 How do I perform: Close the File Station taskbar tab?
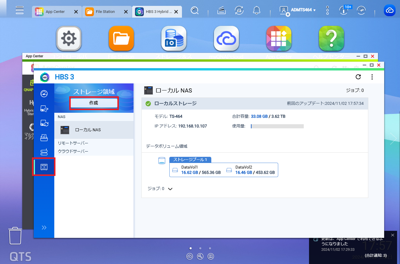point(126,12)
